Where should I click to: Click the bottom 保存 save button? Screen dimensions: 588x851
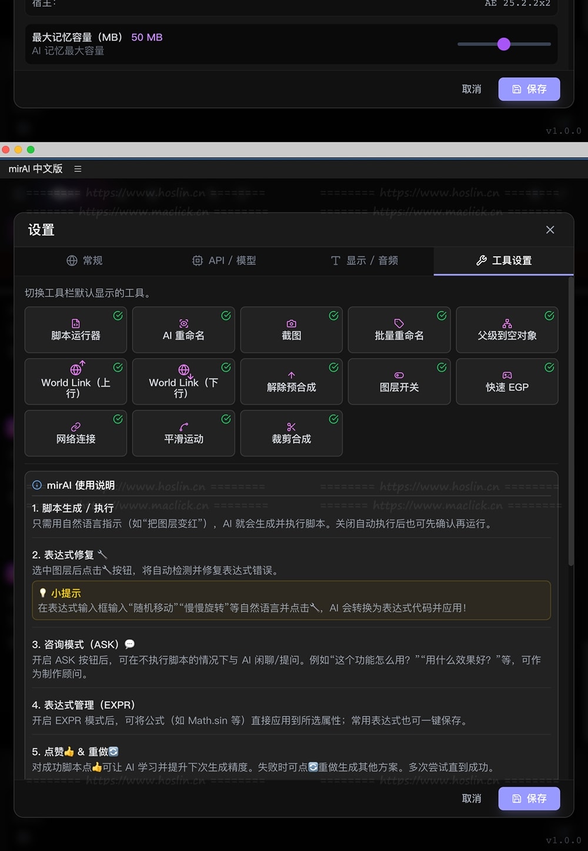529,799
